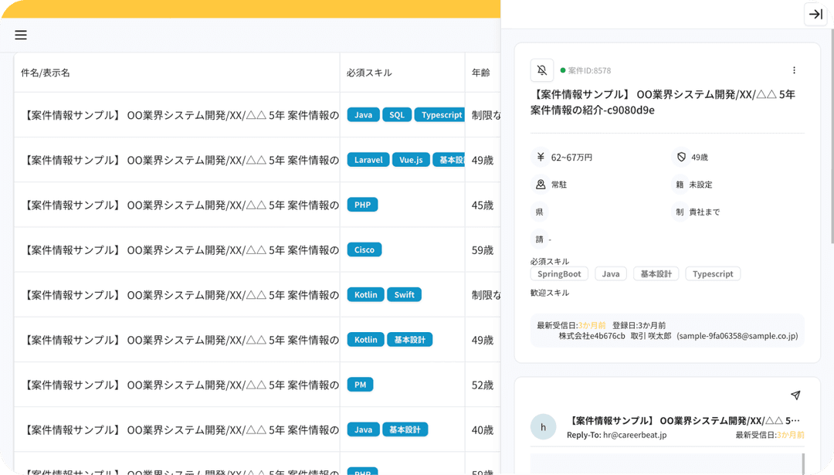Screen dimensions: 834x475
Task: Click the 県 prefecture icon
Action: coord(539,212)
